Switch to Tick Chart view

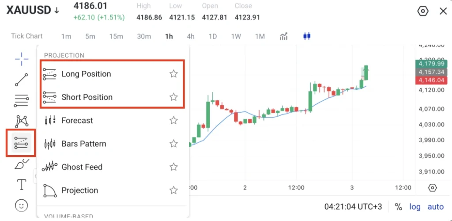27,36
